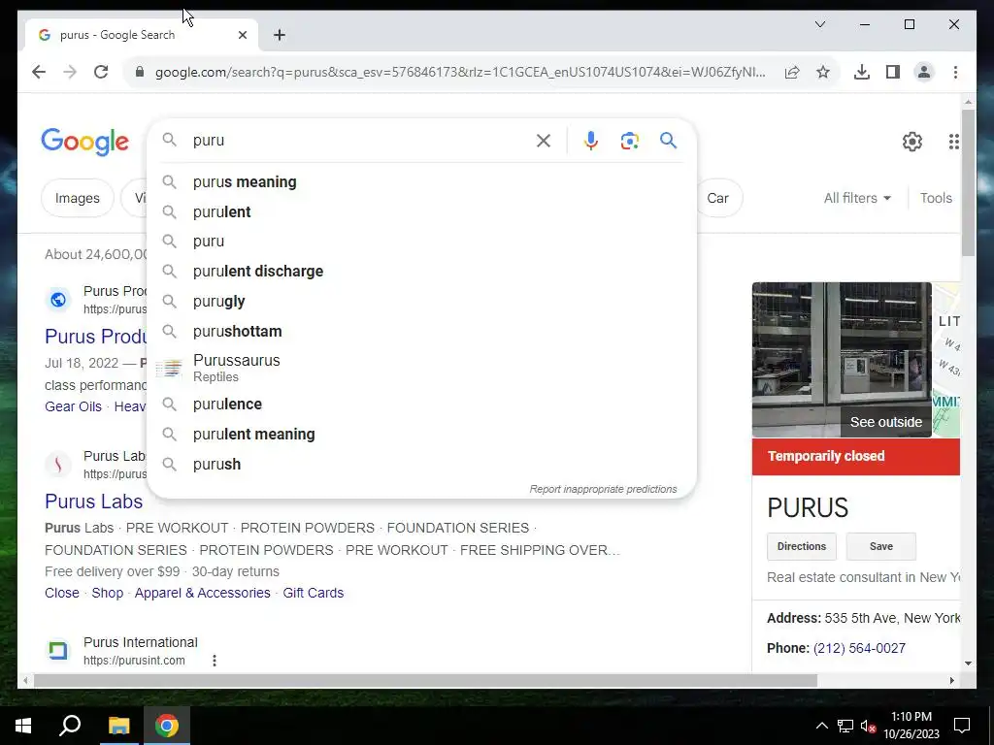Viewport: 994px width, 745px height.
Task: Click the vertical scrollbar thumb
Action: 968,182
